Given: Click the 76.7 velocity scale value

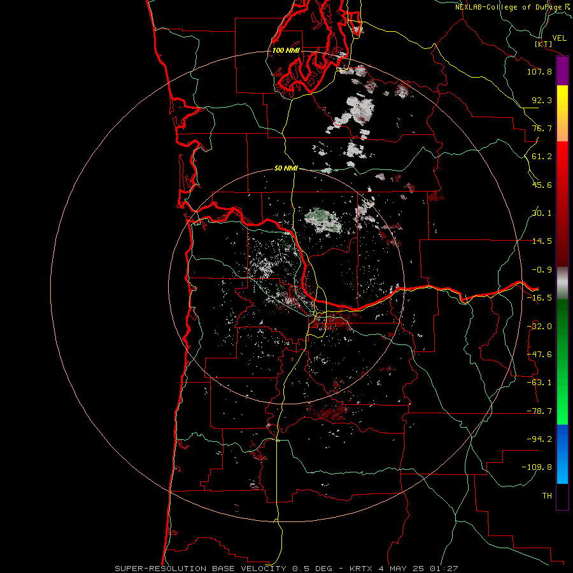Looking at the screenshot, I should coord(542,128).
